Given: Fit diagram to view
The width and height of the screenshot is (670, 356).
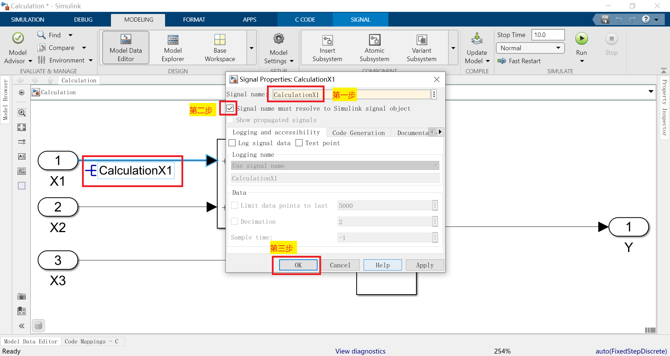Looking at the screenshot, I should point(22,127).
